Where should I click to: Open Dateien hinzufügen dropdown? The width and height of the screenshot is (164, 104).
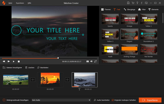point(12,68)
